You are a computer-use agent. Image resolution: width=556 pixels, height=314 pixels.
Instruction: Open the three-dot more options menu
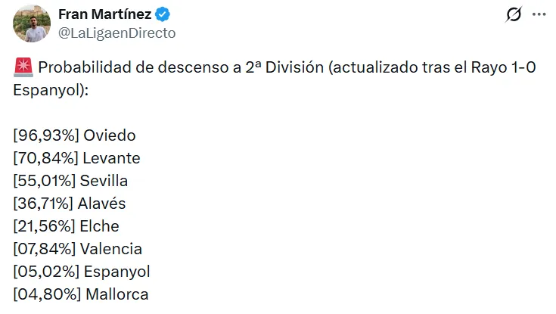(x=539, y=15)
